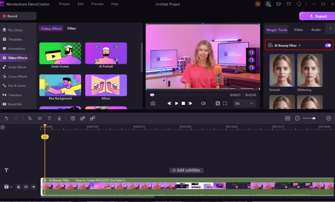
Task: Click the redo arrow in timeline toolbar
Action: pos(16,119)
